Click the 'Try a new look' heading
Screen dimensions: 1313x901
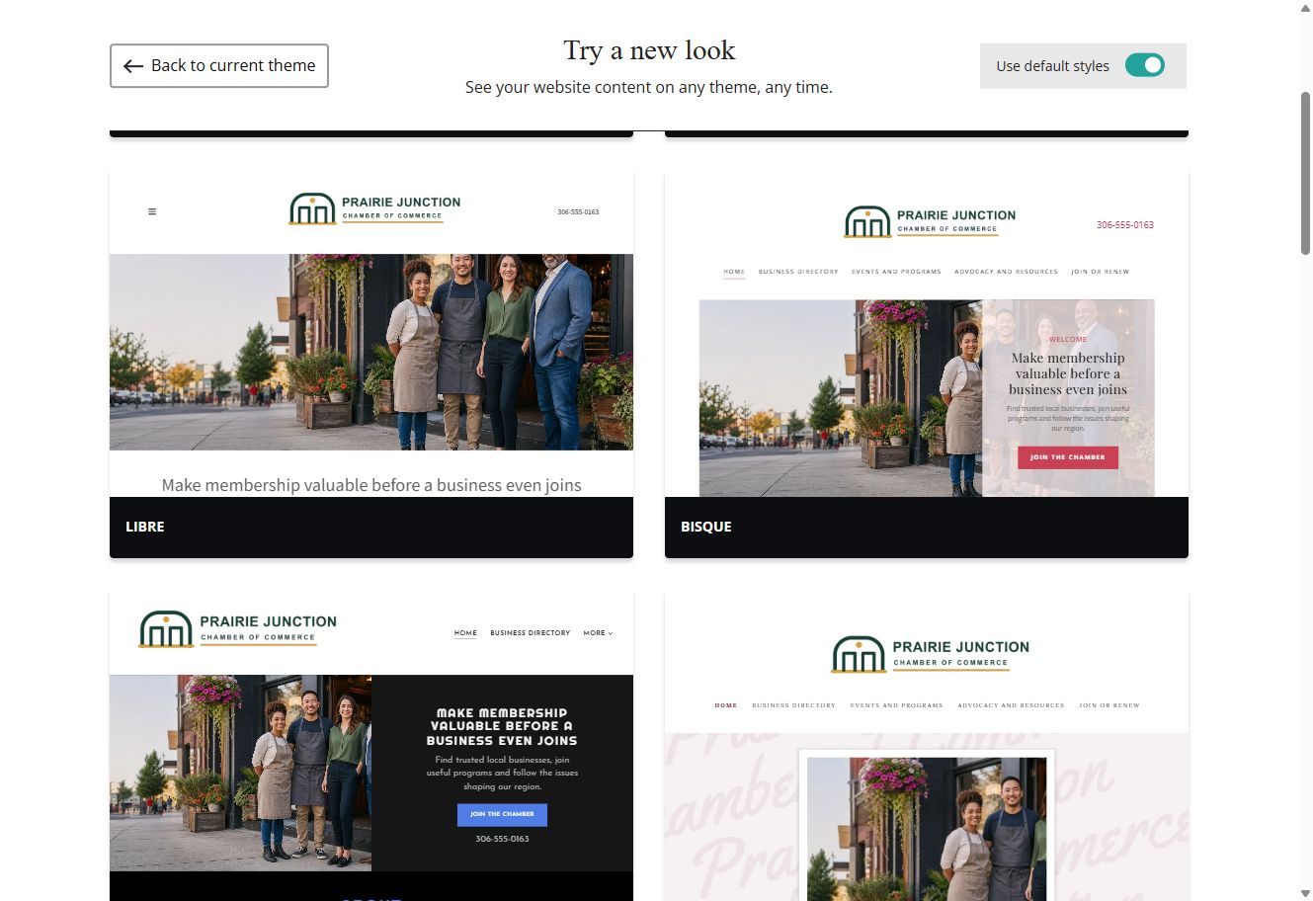(649, 51)
